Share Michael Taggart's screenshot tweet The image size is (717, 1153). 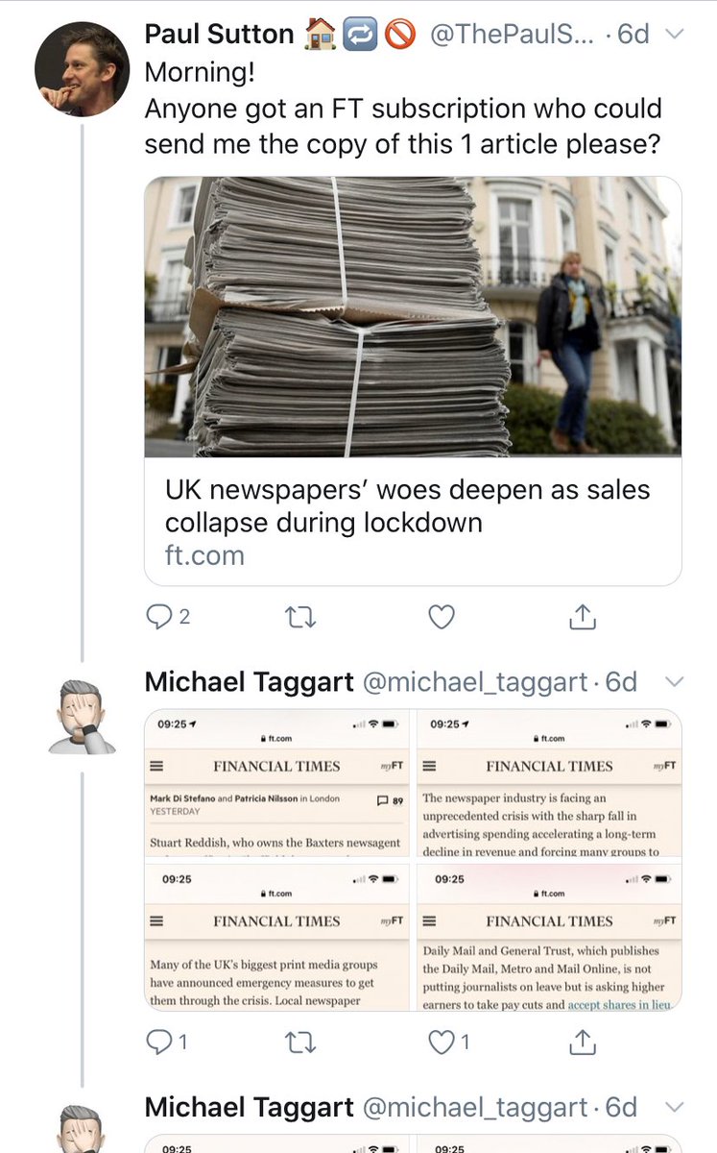[583, 1041]
